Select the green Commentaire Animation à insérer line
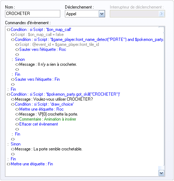 click(46, 119)
